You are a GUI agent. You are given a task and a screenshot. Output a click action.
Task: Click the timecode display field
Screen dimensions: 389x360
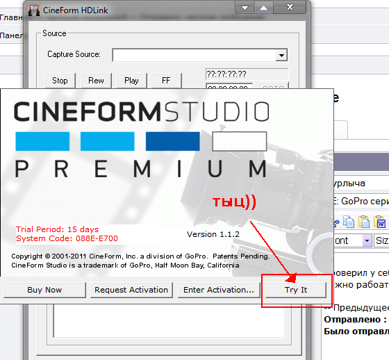(x=247, y=74)
